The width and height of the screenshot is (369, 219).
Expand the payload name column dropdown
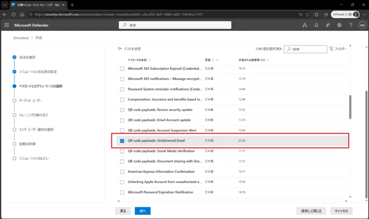click(x=150, y=60)
